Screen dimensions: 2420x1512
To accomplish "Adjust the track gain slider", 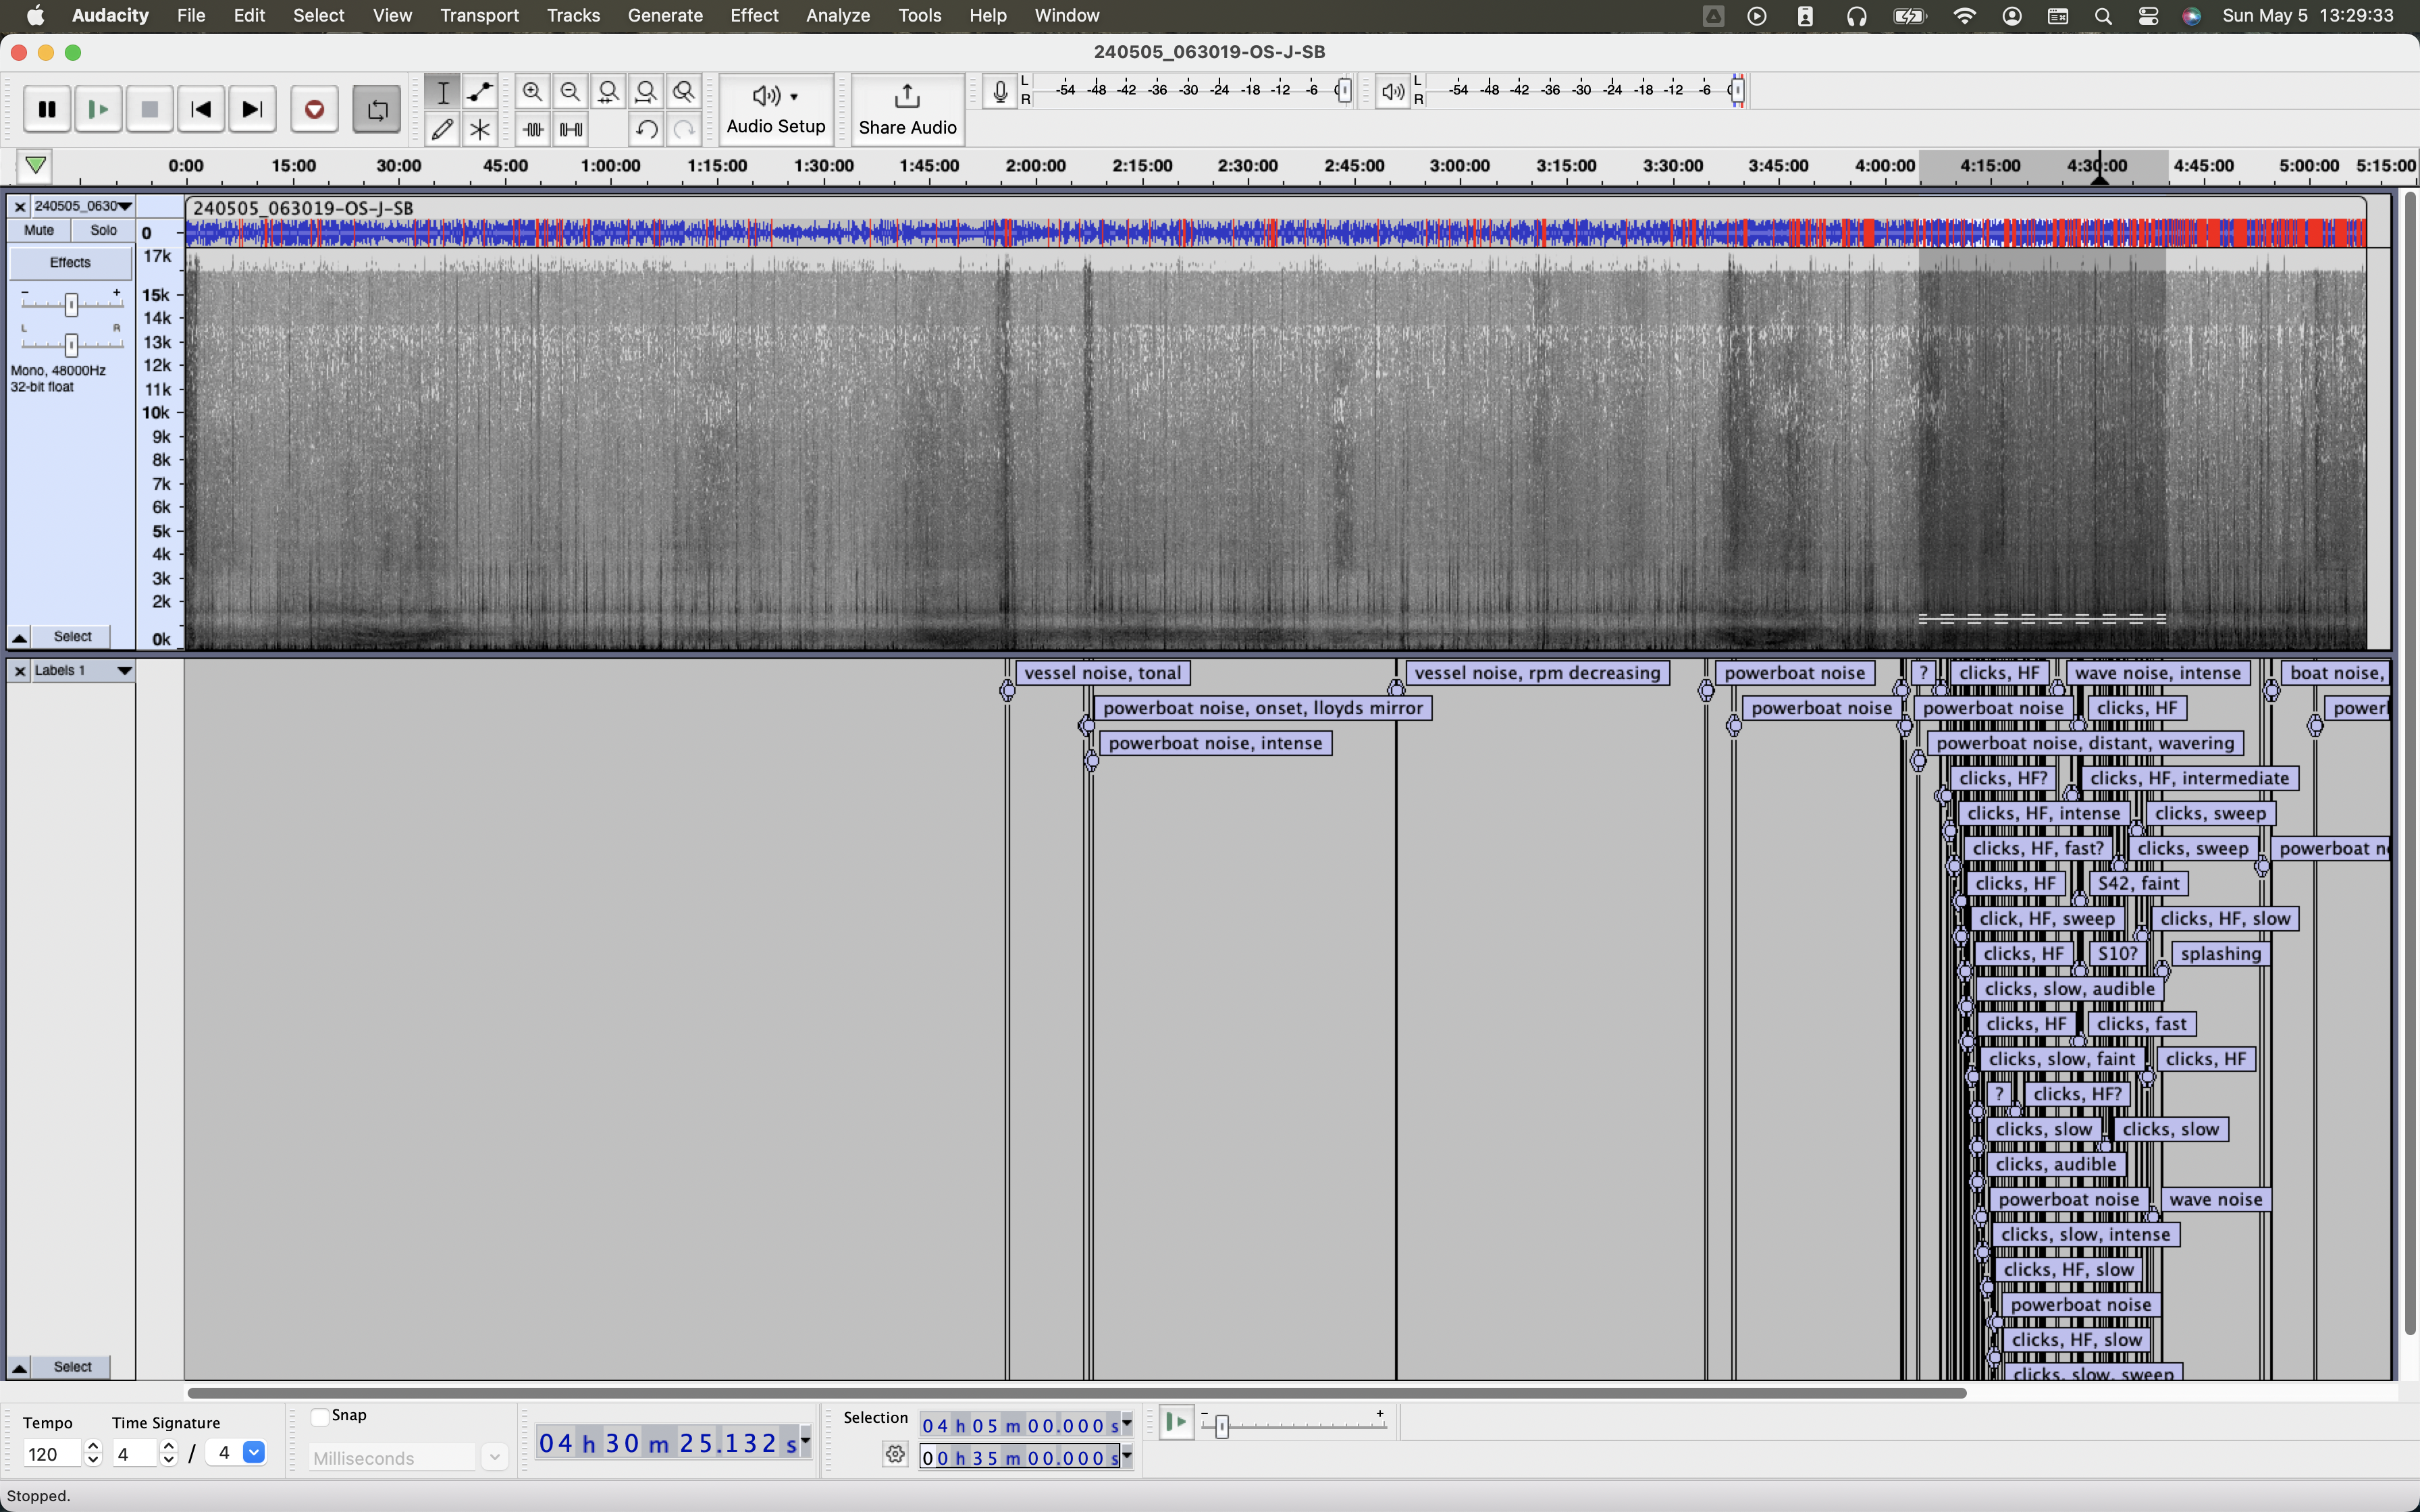I will click(71, 304).
